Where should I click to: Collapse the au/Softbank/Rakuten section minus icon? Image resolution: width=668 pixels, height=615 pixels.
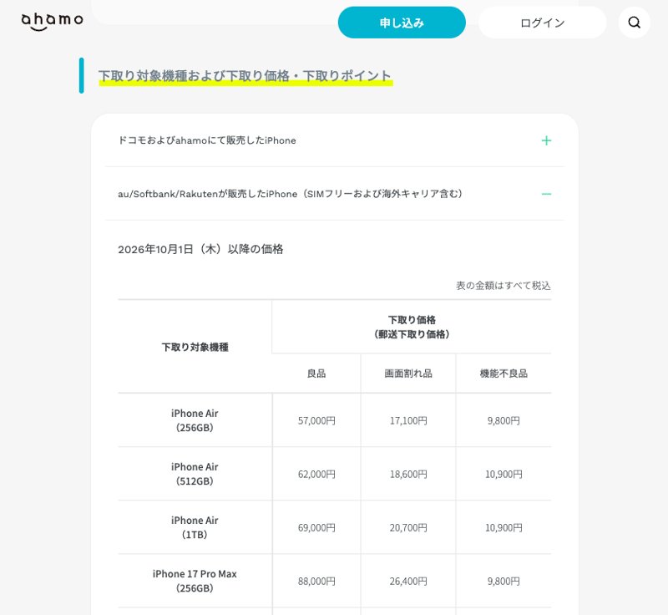pyautogui.click(x=546, y=194)
